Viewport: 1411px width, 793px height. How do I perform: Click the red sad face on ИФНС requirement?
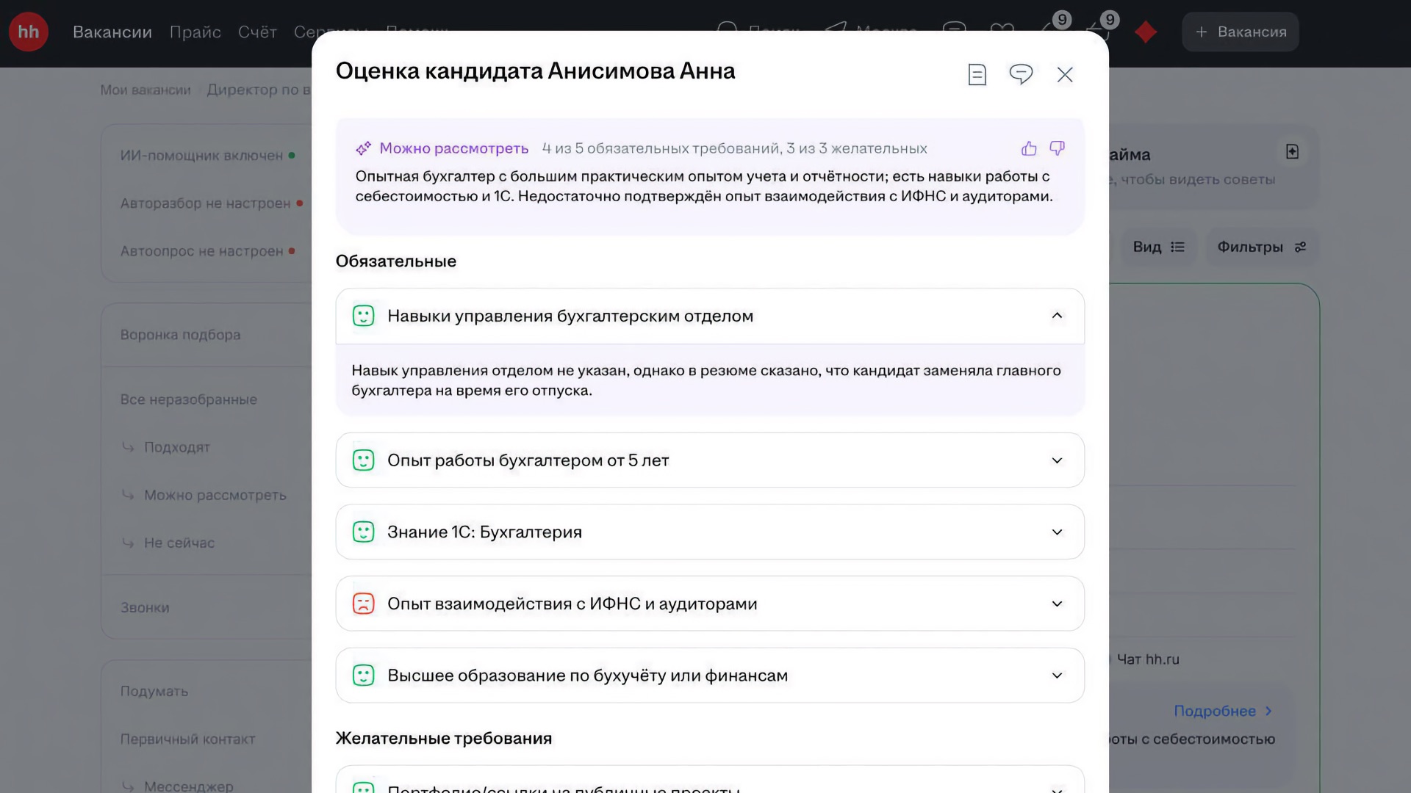pyautogui.click(x=363, y=603)
